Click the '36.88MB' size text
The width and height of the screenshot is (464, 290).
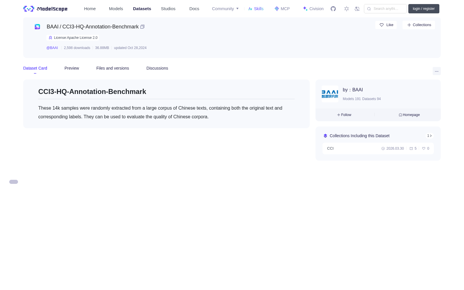tap(102, 48)
